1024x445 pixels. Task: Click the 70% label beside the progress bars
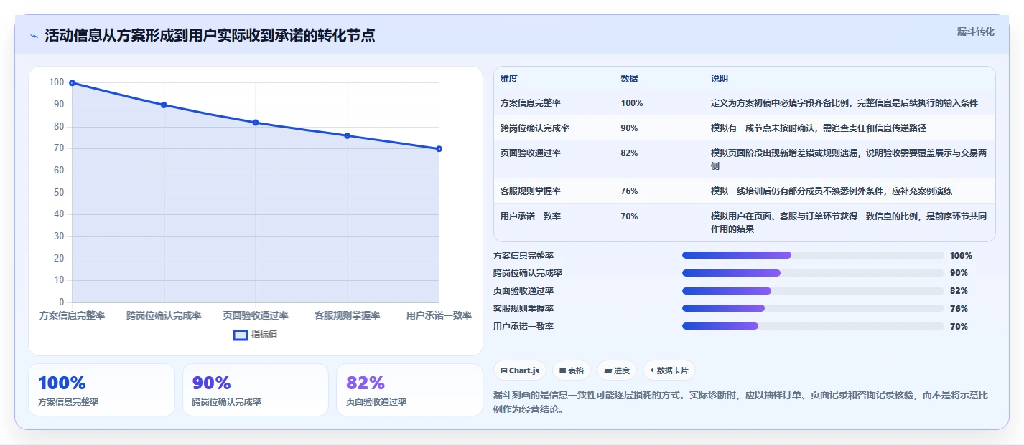959,327
